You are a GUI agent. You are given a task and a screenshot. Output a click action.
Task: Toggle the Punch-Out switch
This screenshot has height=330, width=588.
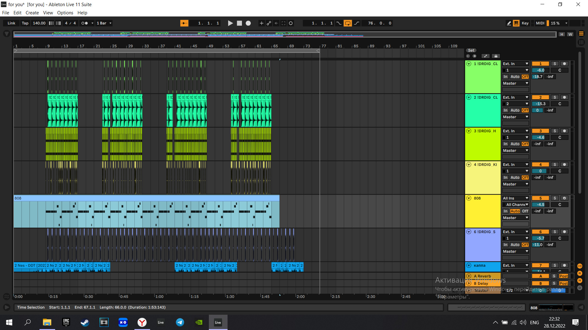[357, 23]
